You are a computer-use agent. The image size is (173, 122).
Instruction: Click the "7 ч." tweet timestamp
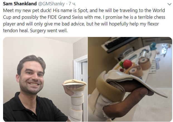(72, 4)
